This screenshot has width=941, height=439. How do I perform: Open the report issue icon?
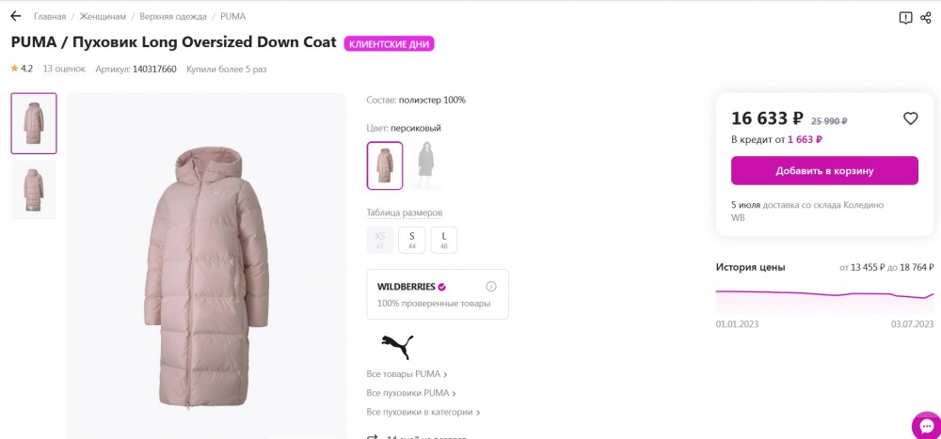point(905,18)
